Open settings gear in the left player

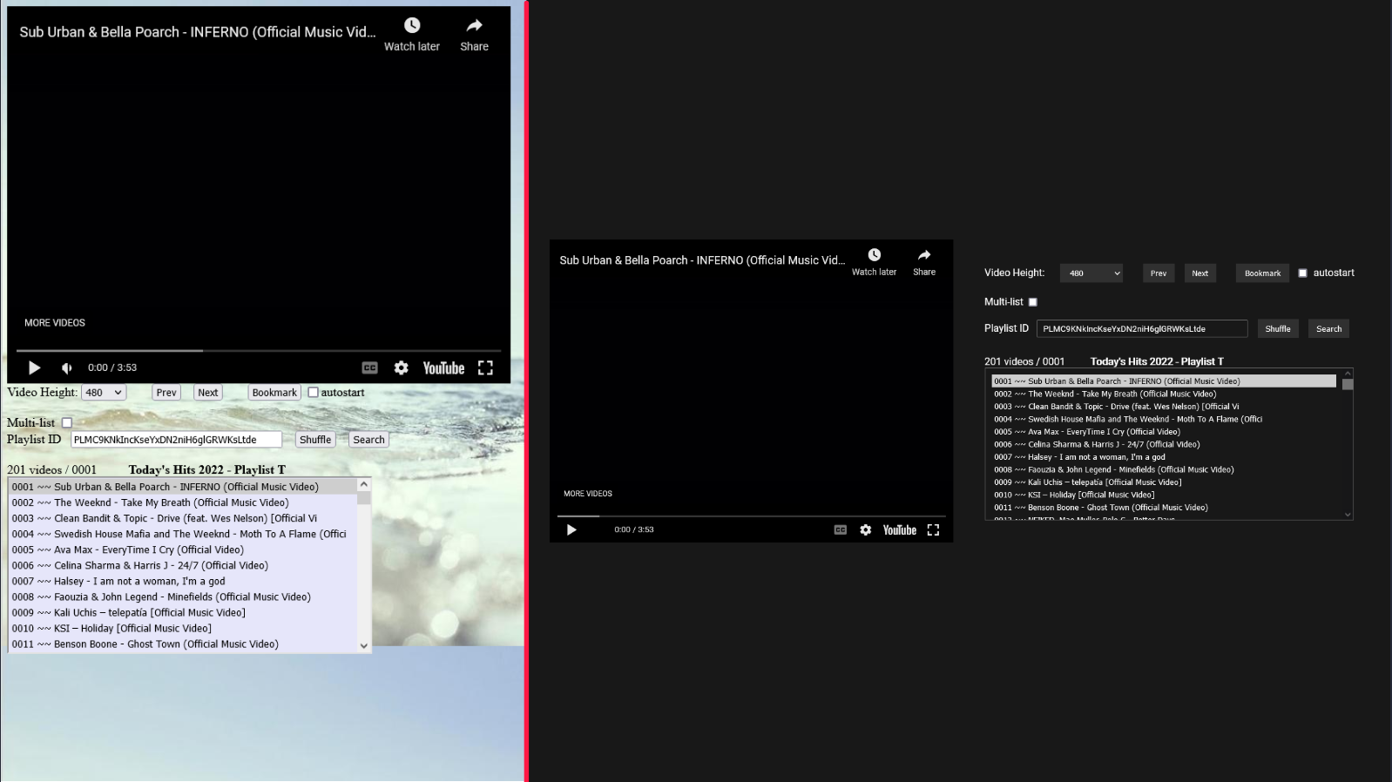(401, 367)
